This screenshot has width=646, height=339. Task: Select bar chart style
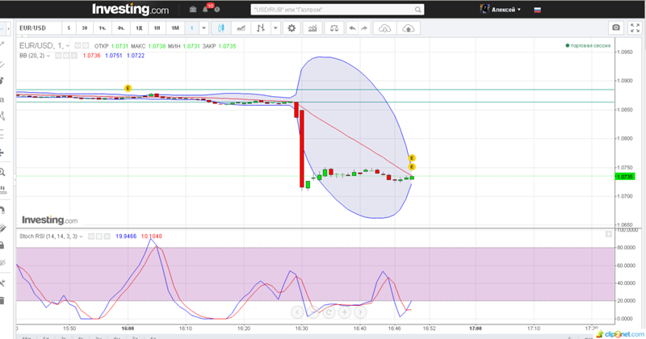click(x=260, y=28)
